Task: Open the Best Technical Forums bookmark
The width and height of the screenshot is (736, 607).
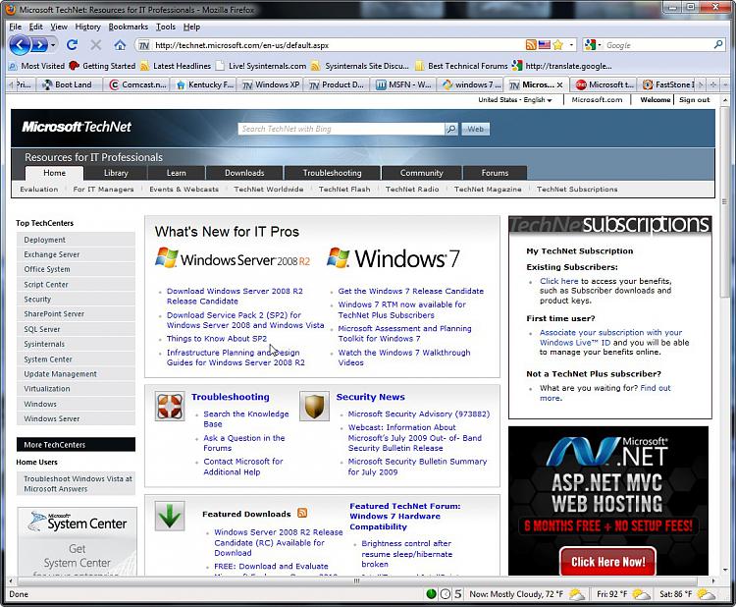Action: [x=462, y=66]
